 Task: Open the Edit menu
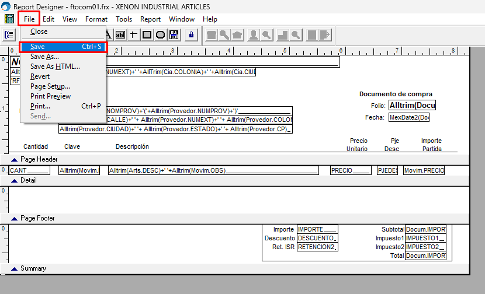coord(49,19)
